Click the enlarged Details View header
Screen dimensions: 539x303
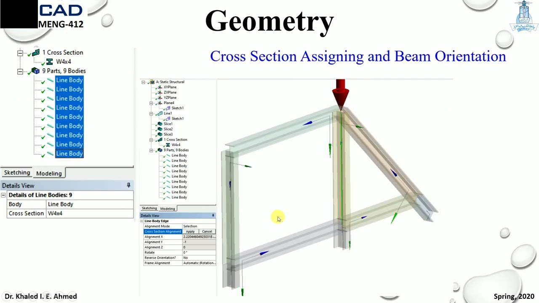click(67, 186)
